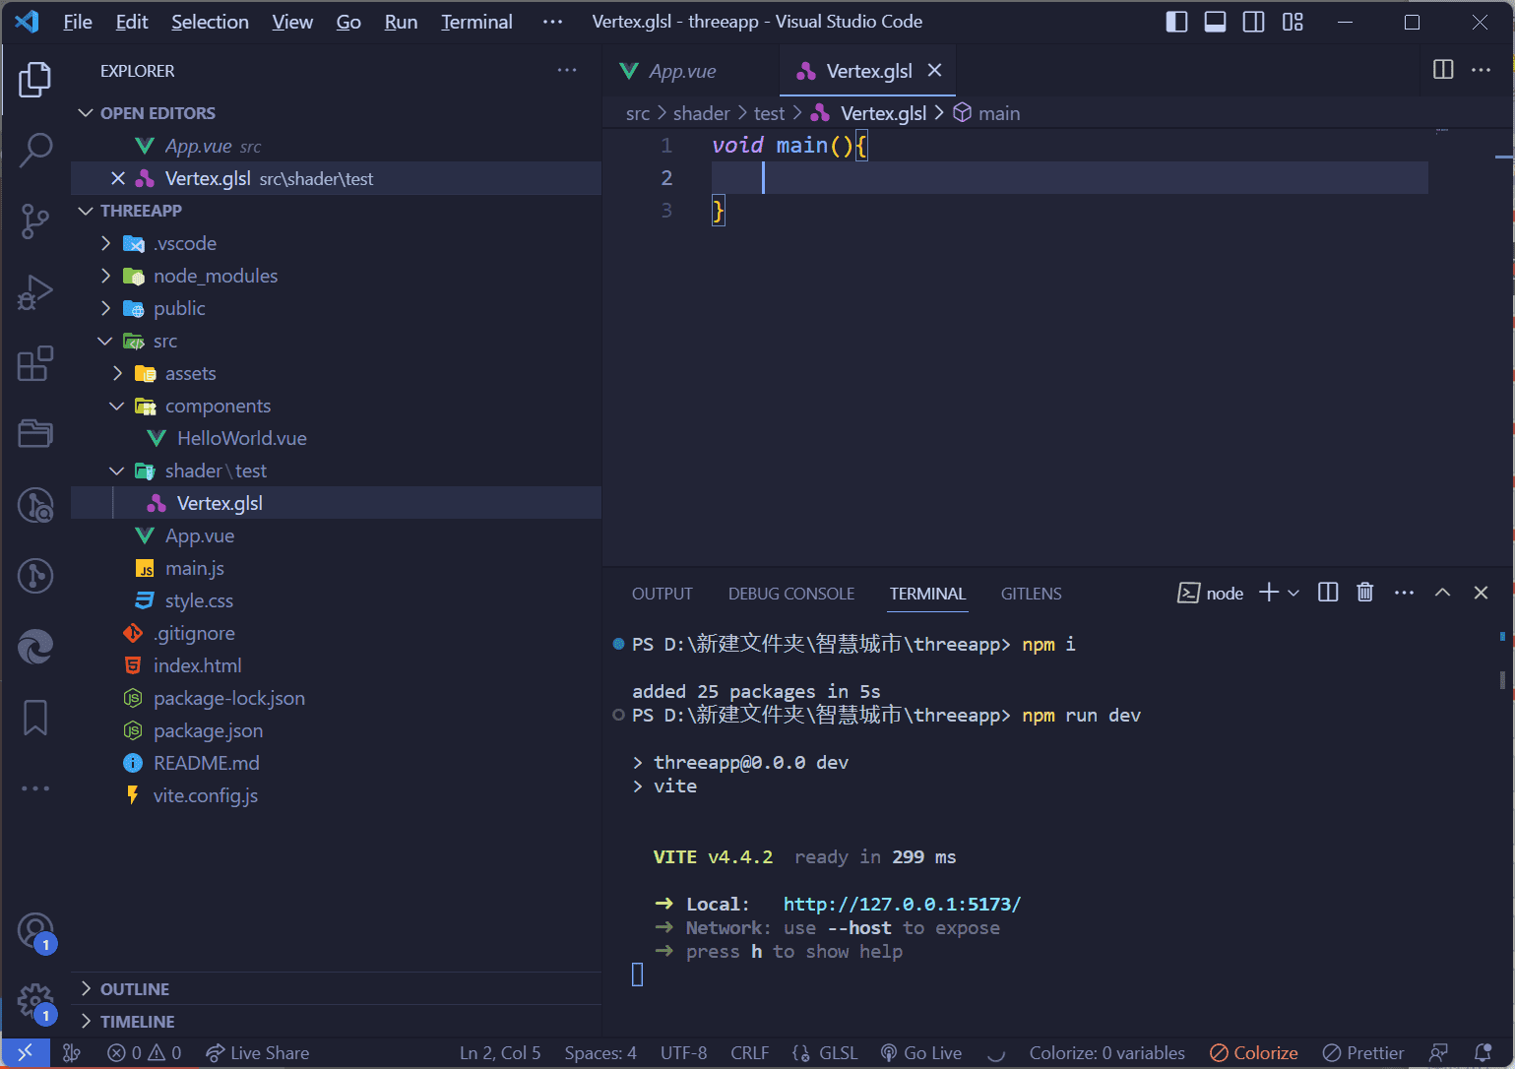Open the Search view icon
The height and width of the screenshot is (1069, 1515).
coord(35,150)
